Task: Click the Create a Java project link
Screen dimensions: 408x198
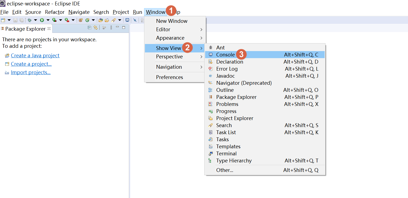Action: [x=35, y=55]
